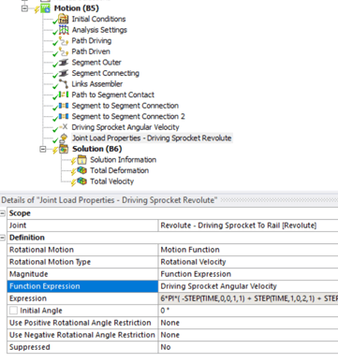
Task: Click the Suppressed property label
Action: coord(82,347)
